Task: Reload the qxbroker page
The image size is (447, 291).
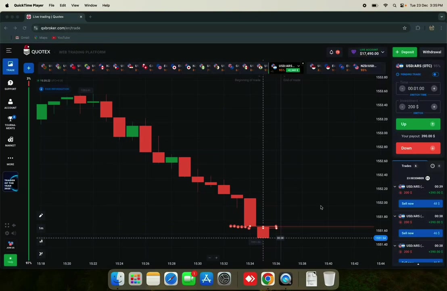Action: pyautogui.click(x=25, y=28)
